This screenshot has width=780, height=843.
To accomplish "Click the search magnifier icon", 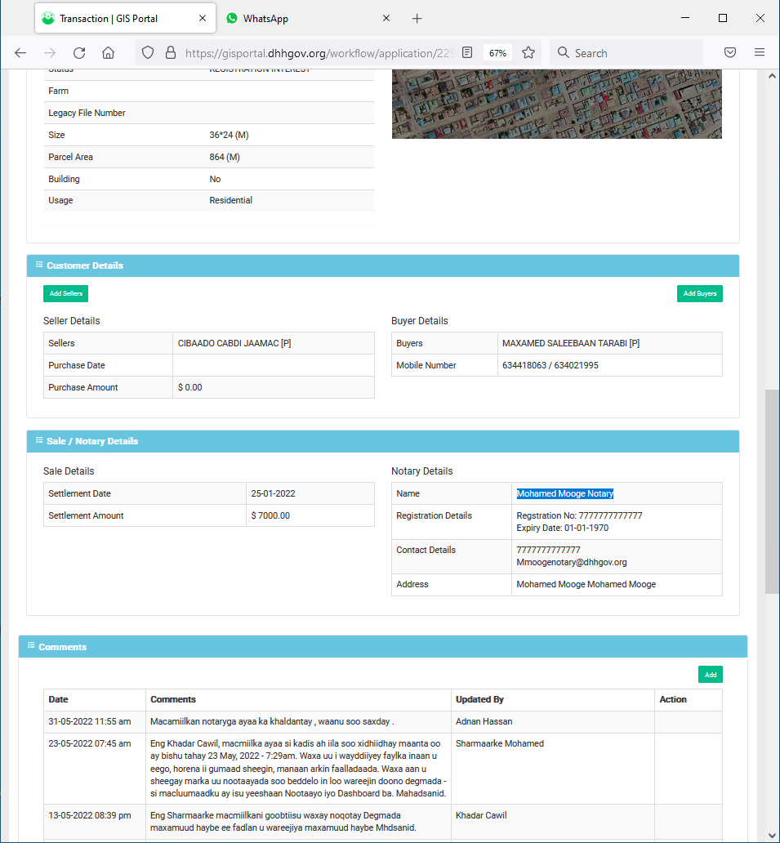I will coord(563,52).
